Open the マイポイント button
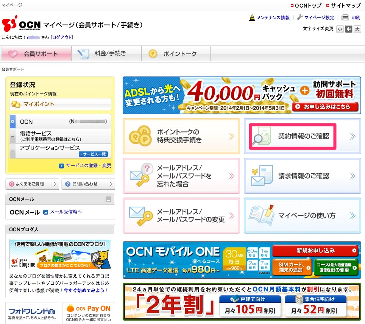Viewport: 365px width, 324px height. 60,104
